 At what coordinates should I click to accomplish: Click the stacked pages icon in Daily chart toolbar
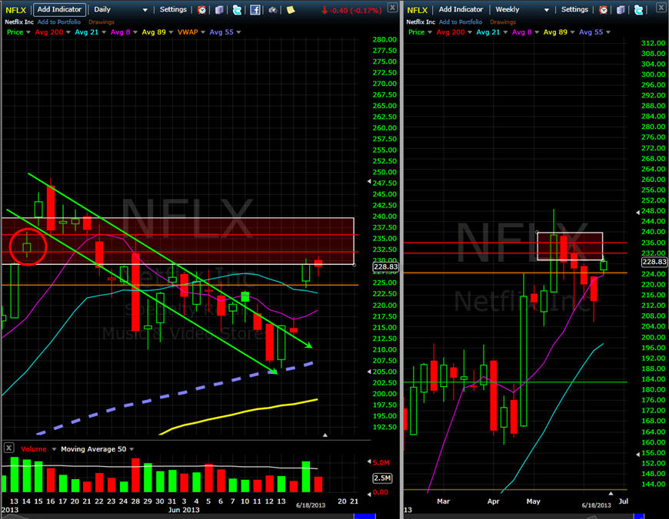(x=219, y=10)
